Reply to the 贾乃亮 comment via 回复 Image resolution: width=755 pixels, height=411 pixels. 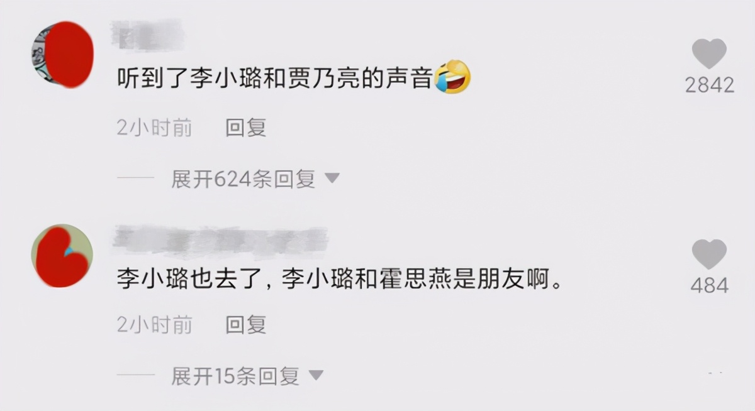pyautogui.click(x=246, y=128)
